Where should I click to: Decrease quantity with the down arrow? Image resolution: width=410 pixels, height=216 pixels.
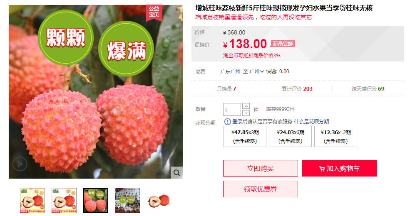tap(246, 113)
